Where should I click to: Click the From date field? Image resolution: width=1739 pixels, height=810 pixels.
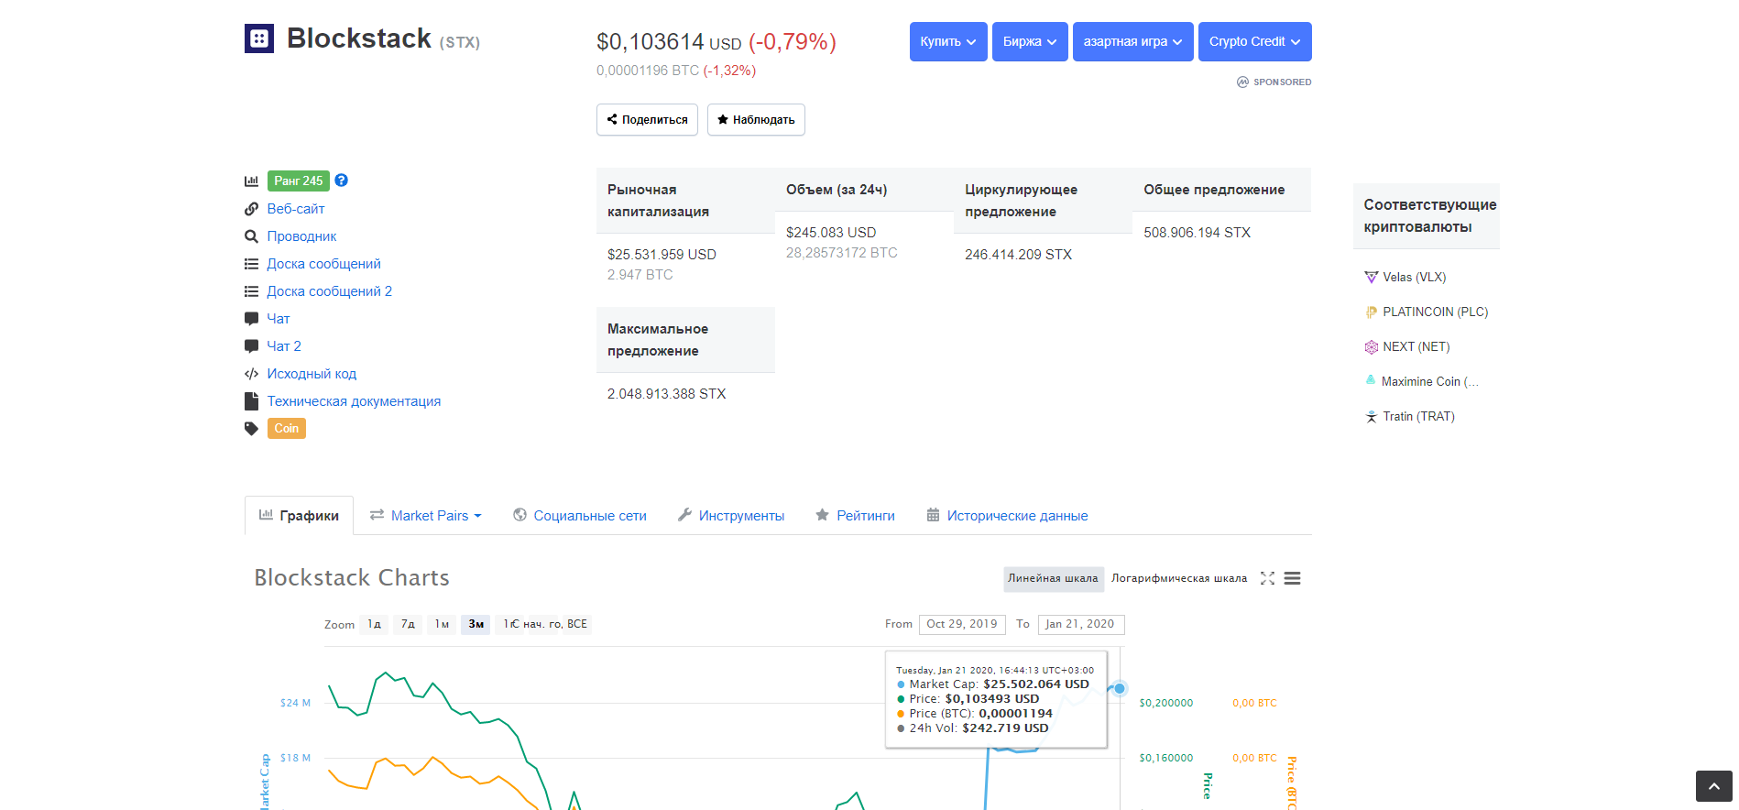point(962,624)
